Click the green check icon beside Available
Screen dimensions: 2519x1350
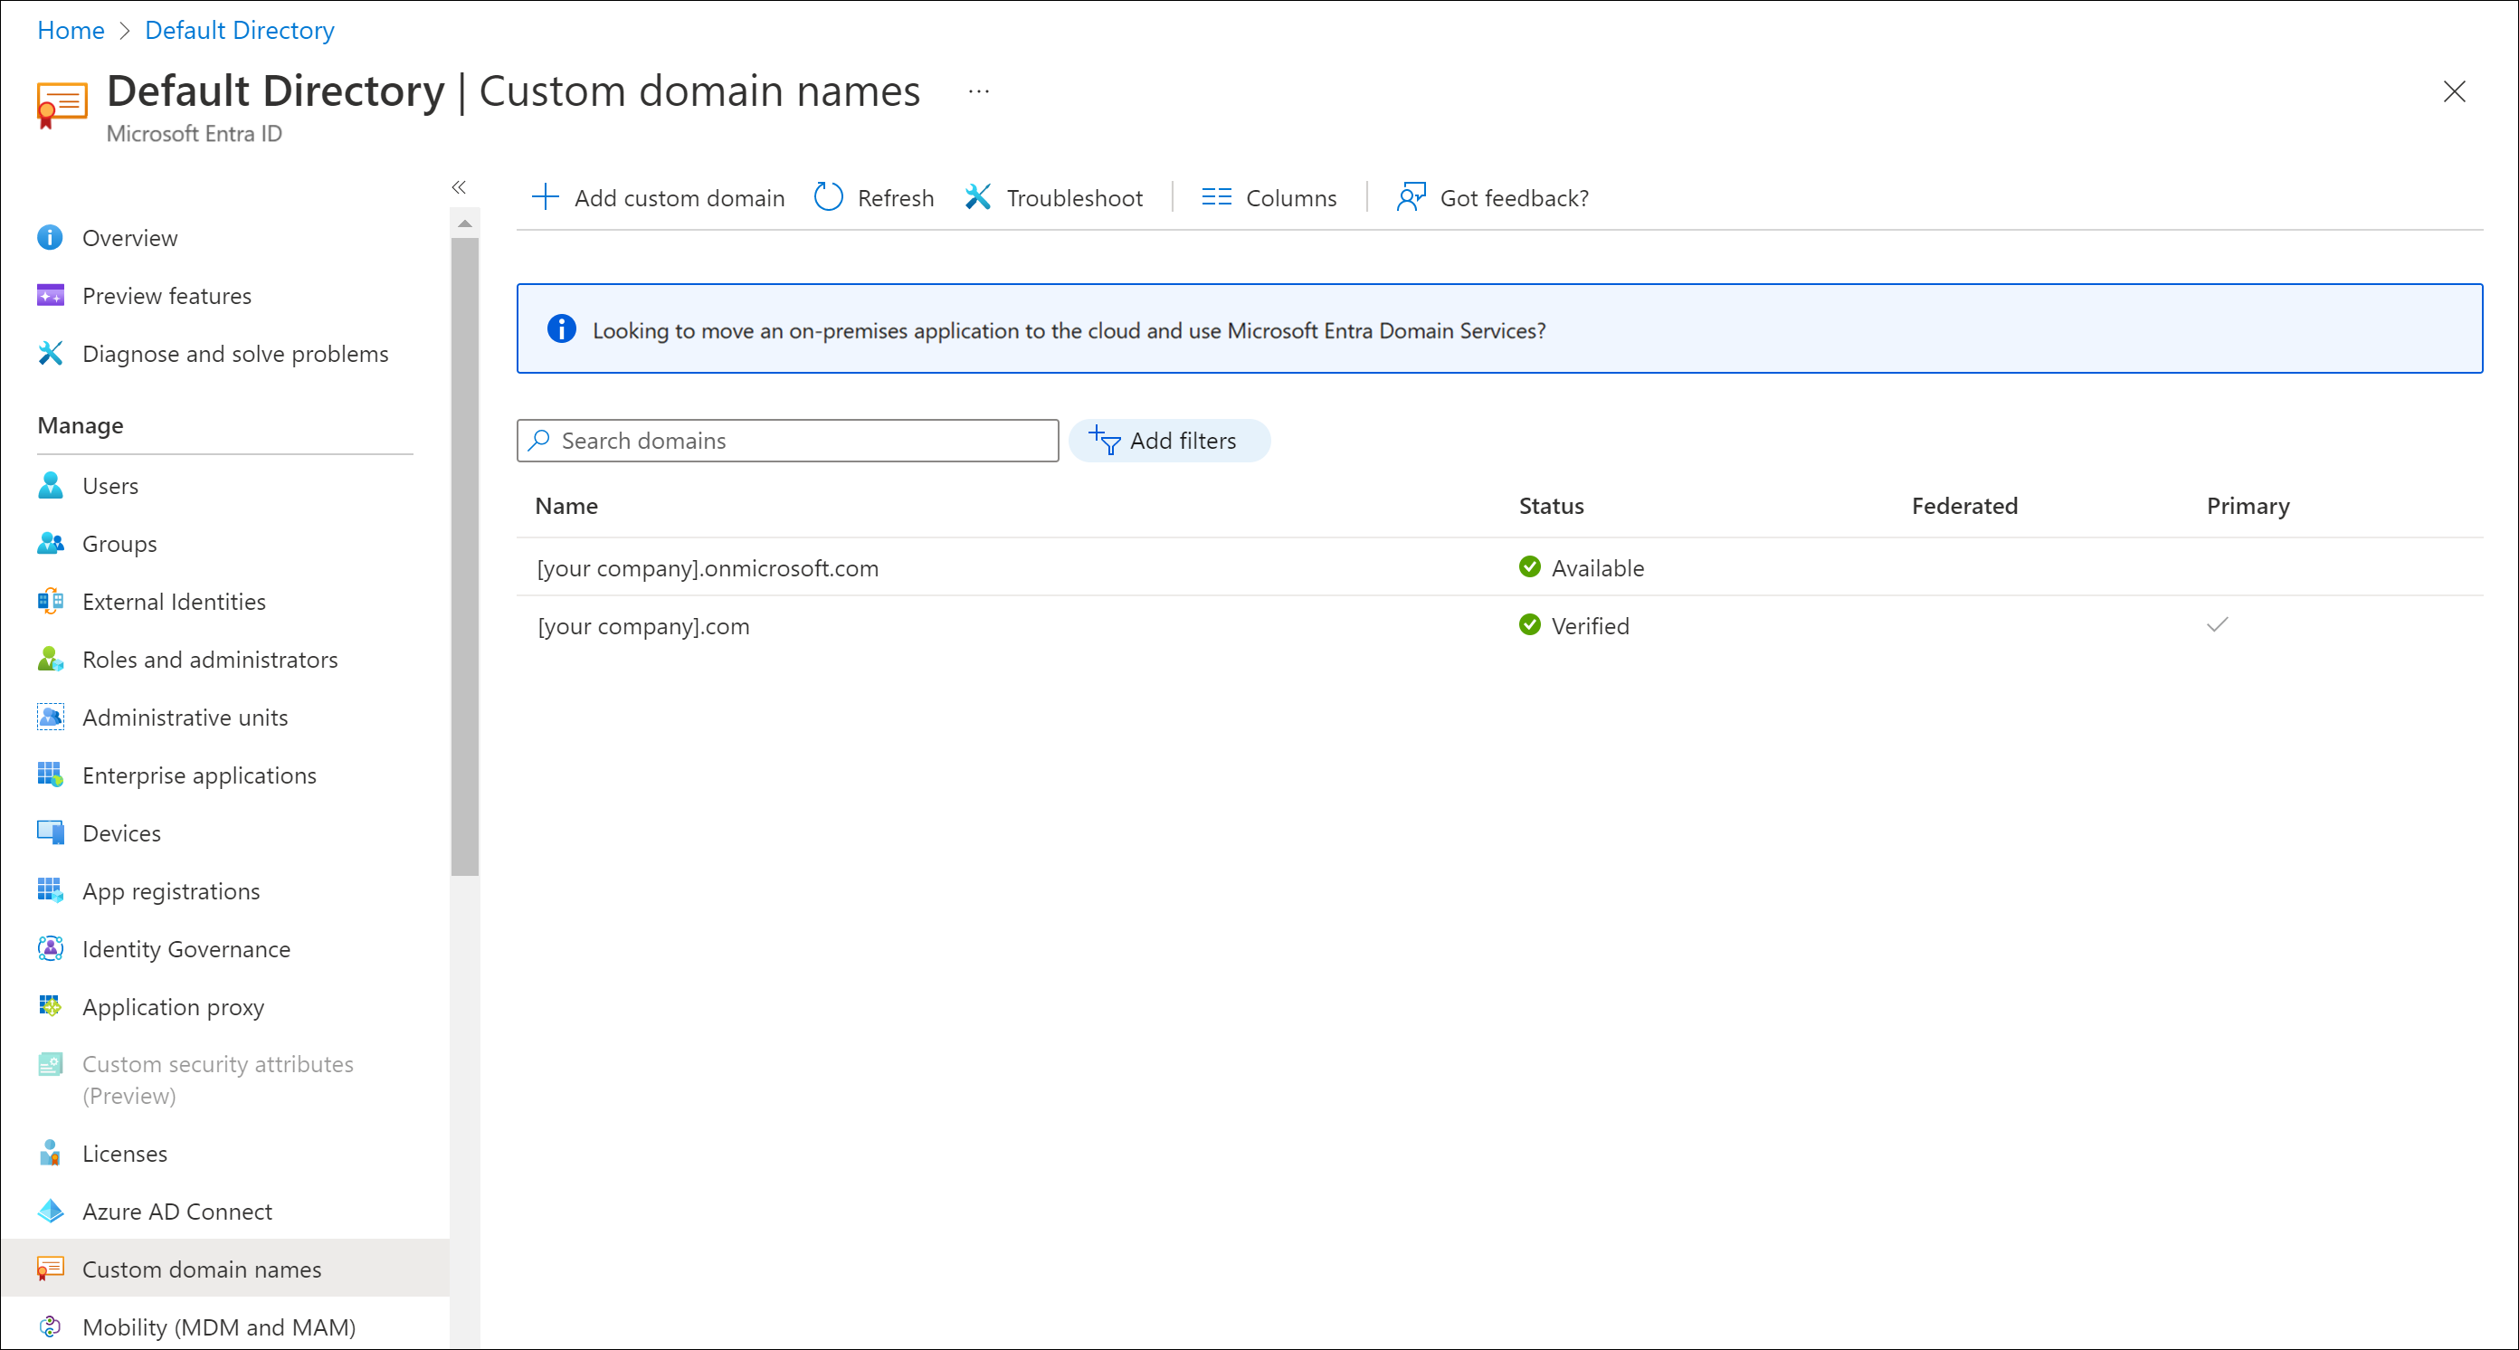(1529, 567)
